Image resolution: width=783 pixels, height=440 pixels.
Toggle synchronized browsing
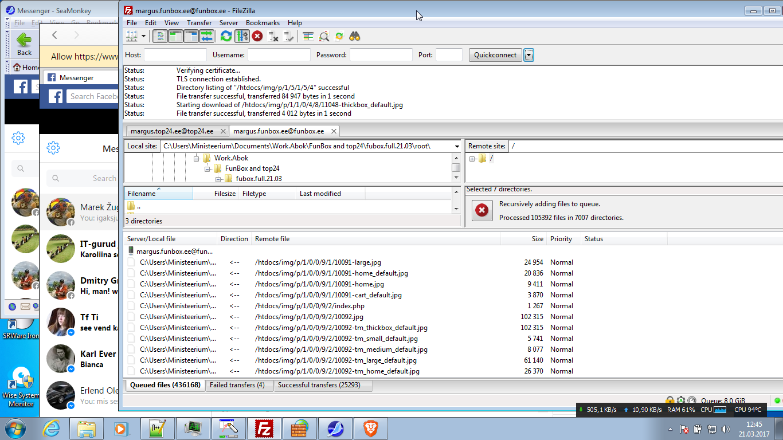pyautogui.click(x=339, y=36)
